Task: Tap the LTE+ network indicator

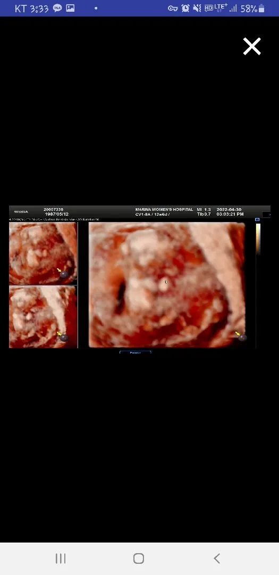Action: (221, 7)
